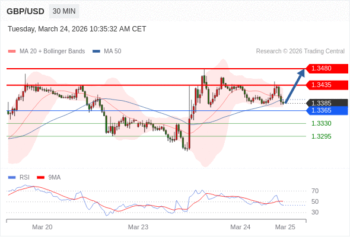
Task: Click the Mar 24 date axis label
Action: click(x=240, y=227)
